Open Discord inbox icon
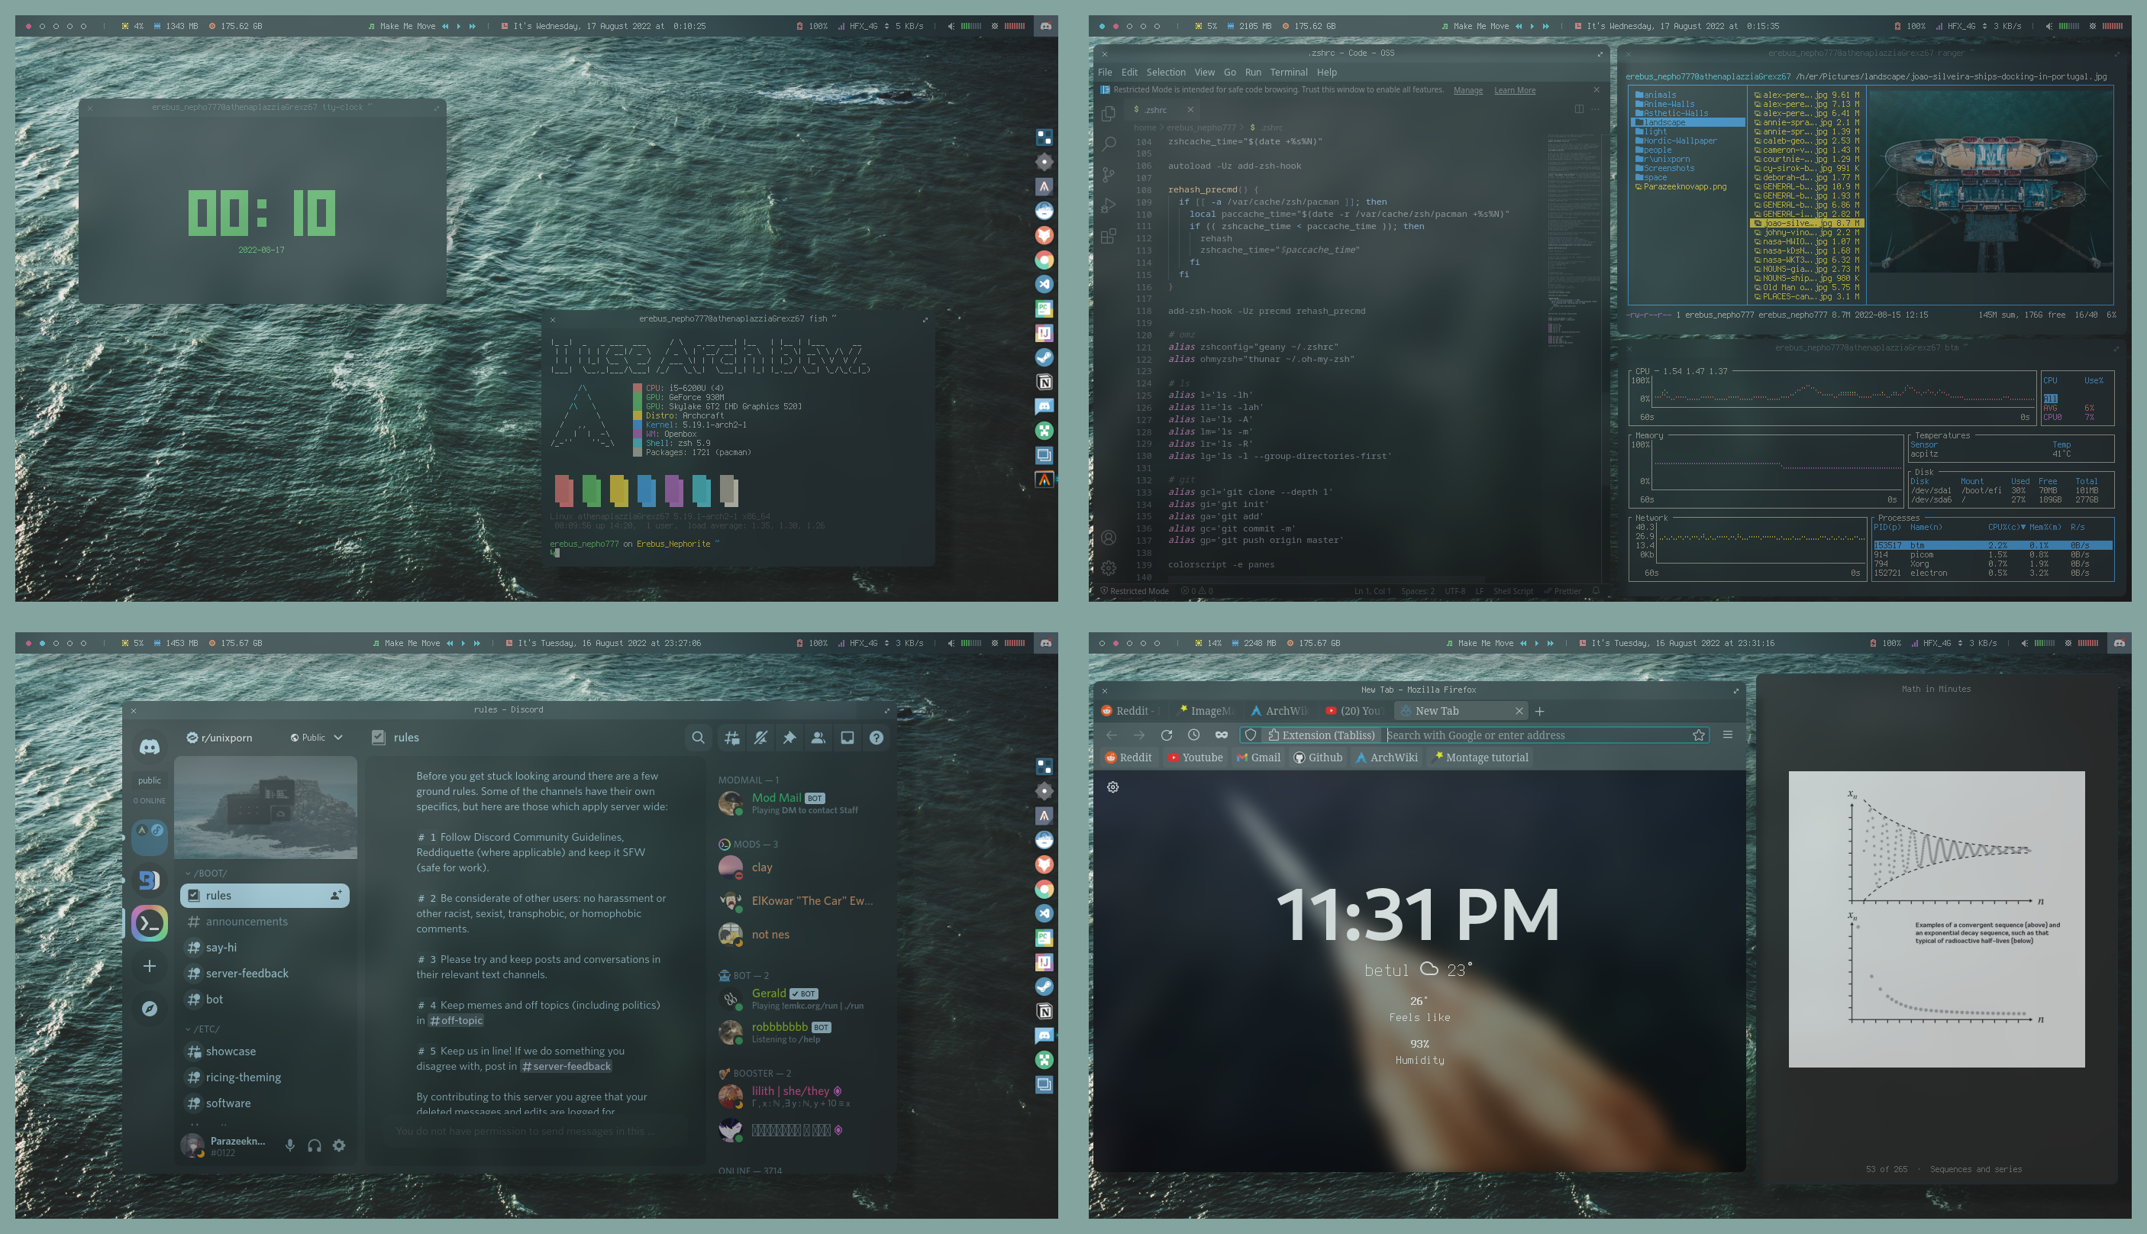The height and width of the screenshot is (1234, 2147). (847, 738)
